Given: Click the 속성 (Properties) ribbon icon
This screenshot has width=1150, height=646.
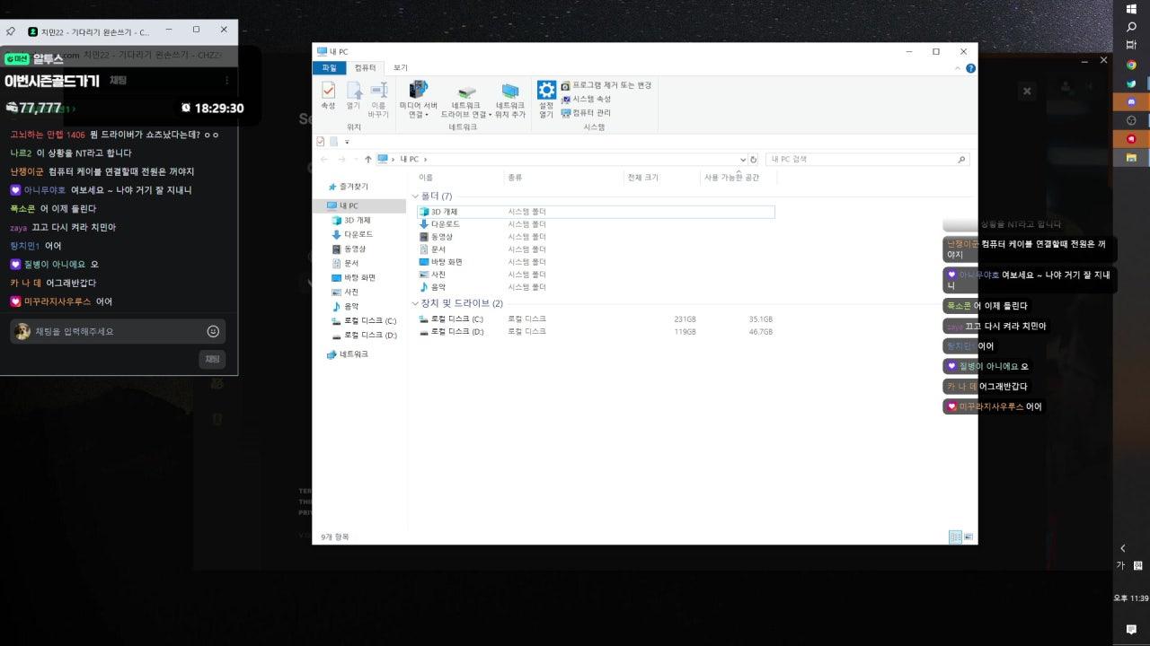Looking at the screenshot, I should tap(328, 96).
